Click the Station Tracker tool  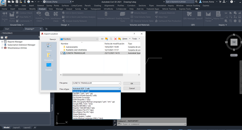pos(208,17)
